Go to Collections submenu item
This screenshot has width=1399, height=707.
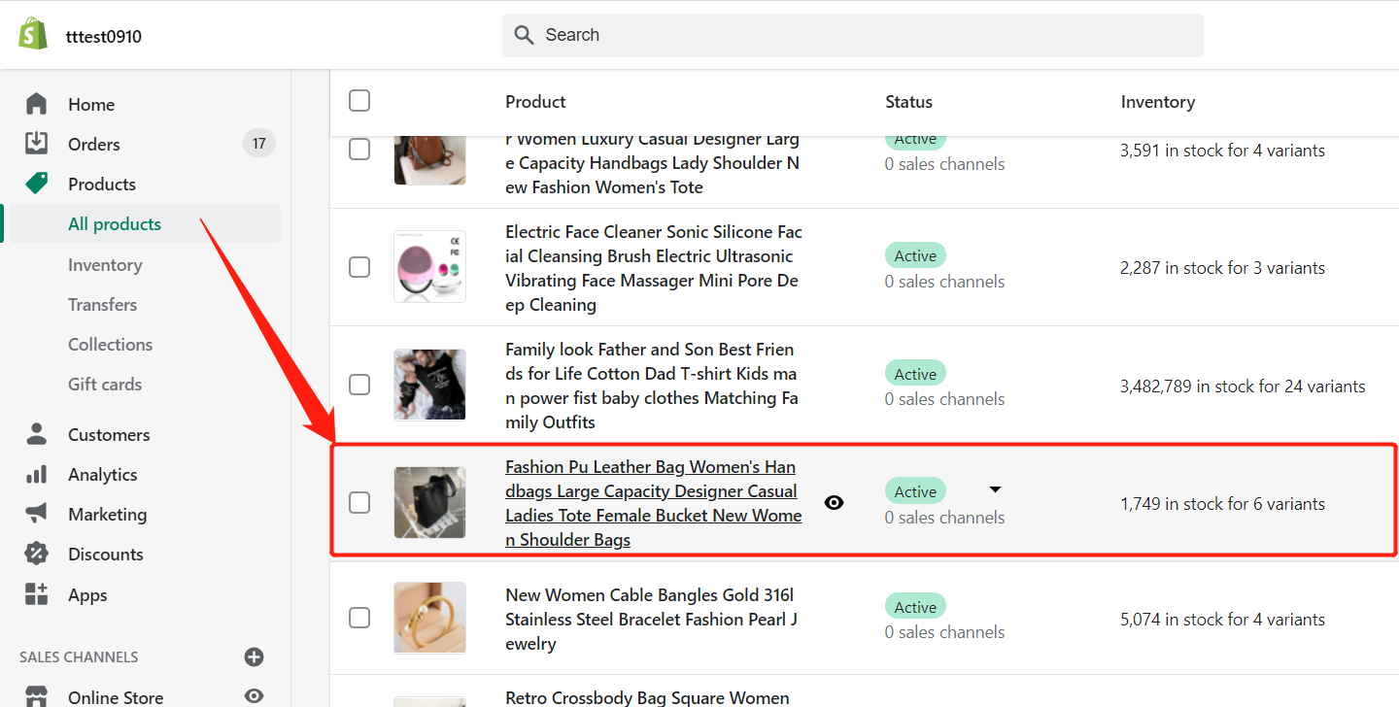110,344
